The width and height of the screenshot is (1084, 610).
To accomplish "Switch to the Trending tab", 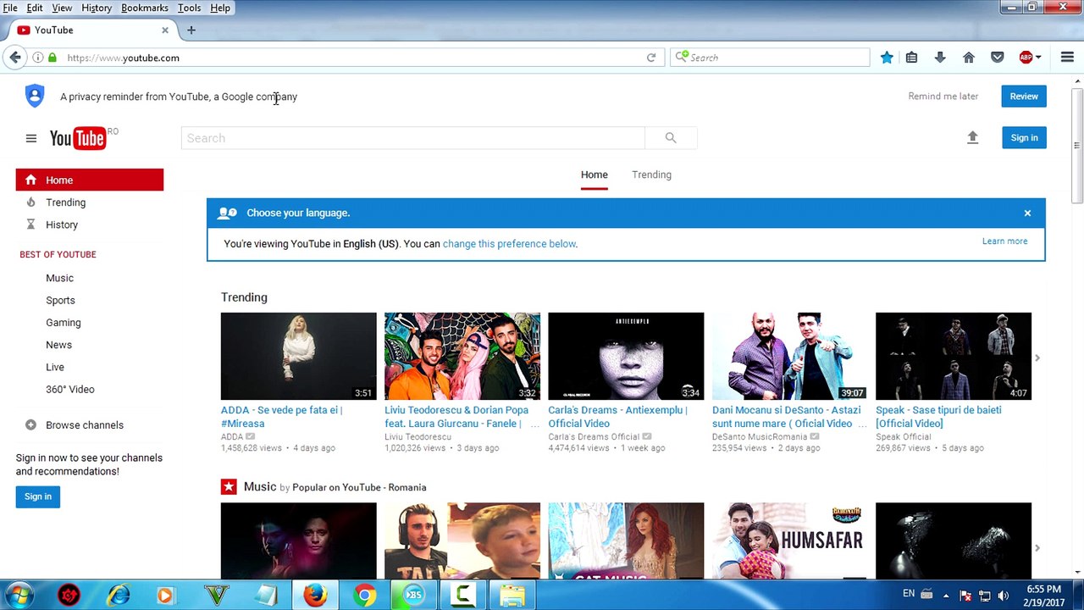I will coord(651,175).
